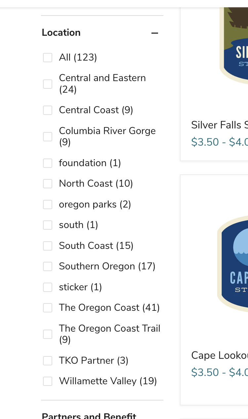Check the sticker filter checkbox

(x=48, y=287)
